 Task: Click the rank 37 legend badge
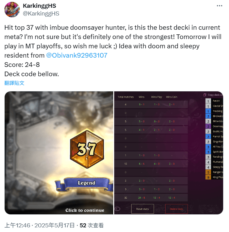[x=87, y=149]
